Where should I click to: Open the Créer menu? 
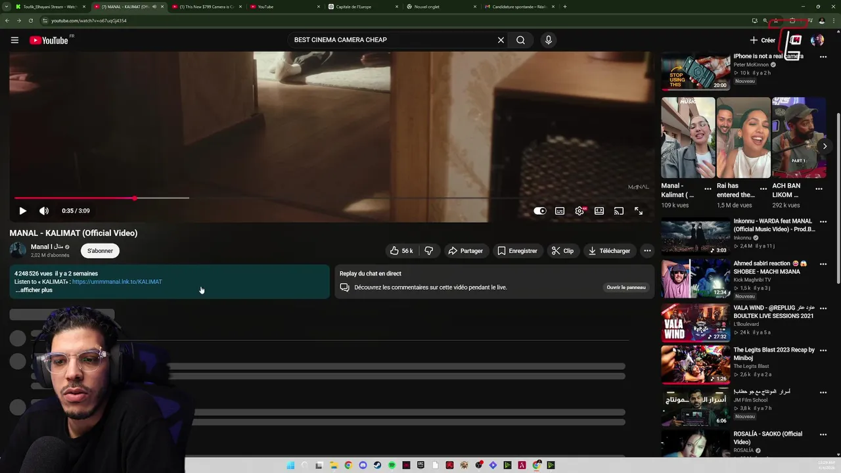[763, 40]
